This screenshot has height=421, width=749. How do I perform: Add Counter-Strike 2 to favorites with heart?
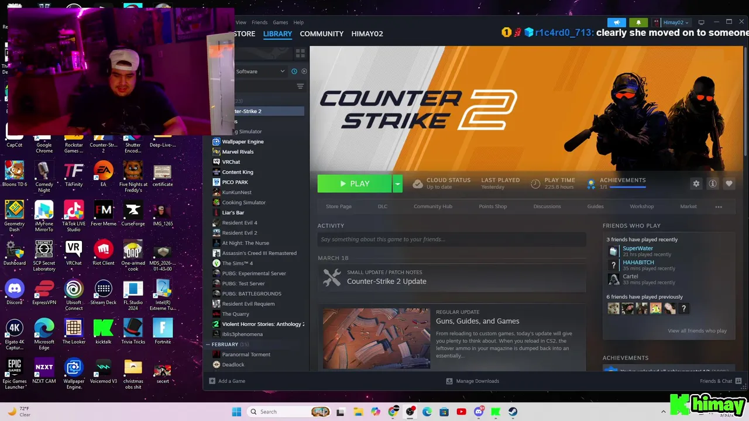(x=729, y=184)
